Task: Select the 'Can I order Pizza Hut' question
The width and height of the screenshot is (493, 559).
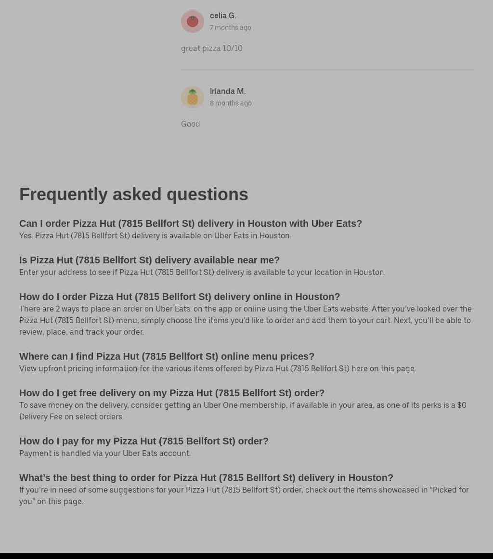Action: 191,223
